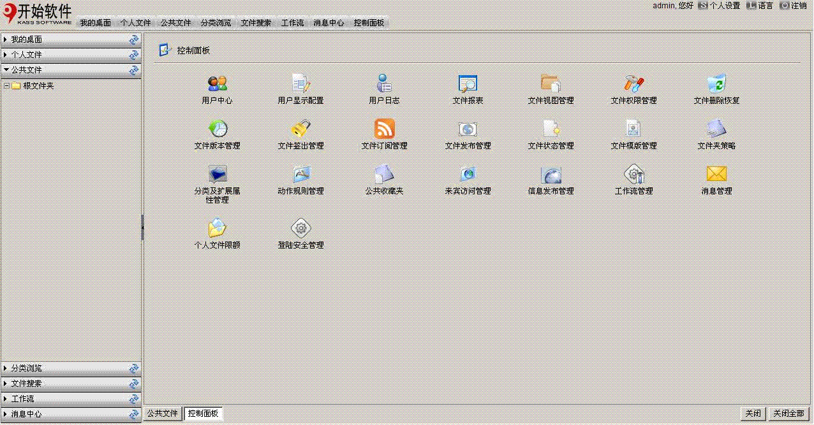Collapse the 公共文件 sidebar section
Image resolution: width=814 pixels, height=425 pixels.
[27, 70]
